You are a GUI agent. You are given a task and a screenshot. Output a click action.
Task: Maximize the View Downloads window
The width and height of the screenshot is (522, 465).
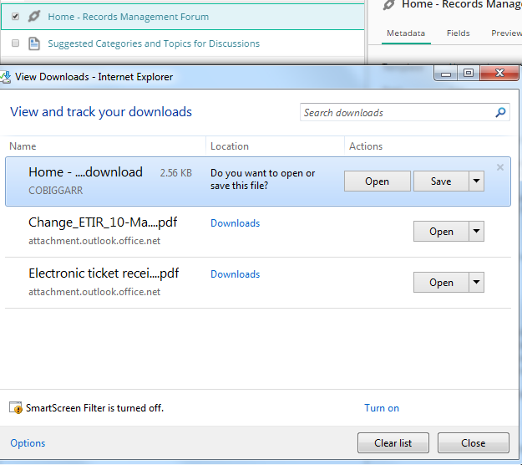point(469,74)
